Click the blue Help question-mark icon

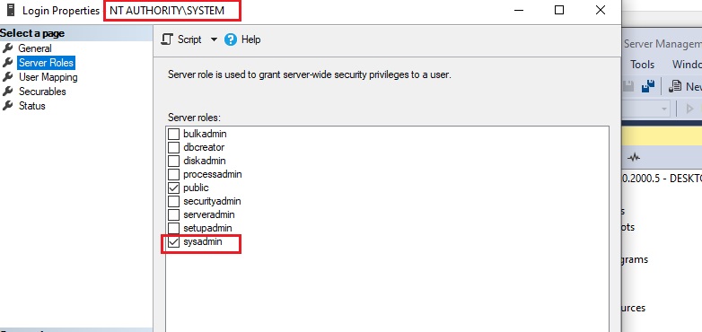231,39
